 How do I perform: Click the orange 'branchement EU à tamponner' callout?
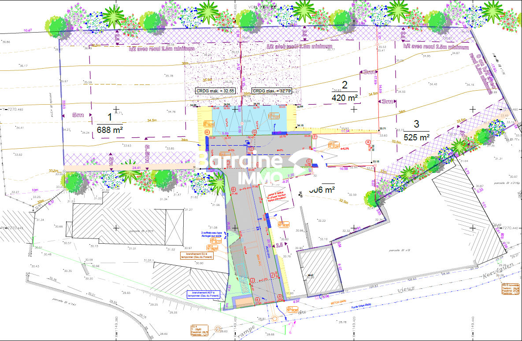coord(200,256)
